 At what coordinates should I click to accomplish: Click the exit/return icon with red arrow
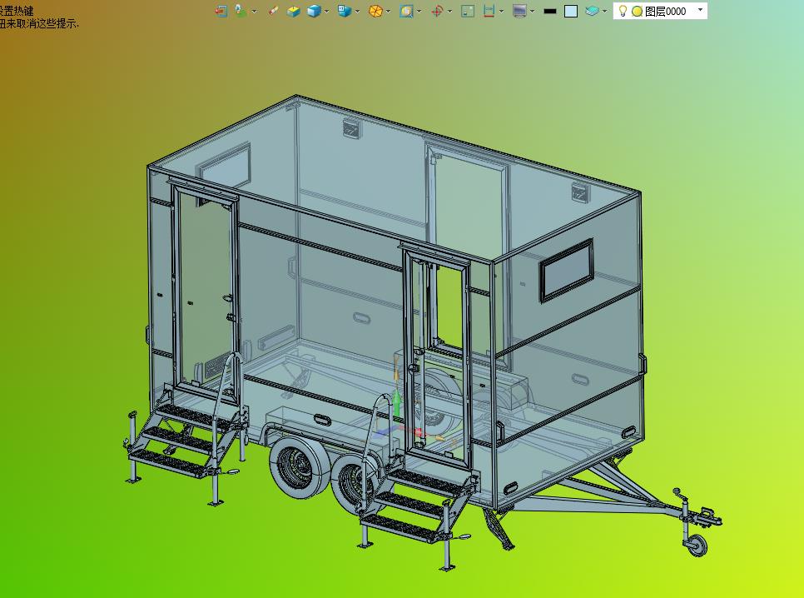pos(221,11)
